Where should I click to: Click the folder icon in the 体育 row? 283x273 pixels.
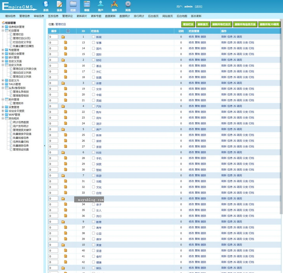pyautogui.click(x=63, y=83)
